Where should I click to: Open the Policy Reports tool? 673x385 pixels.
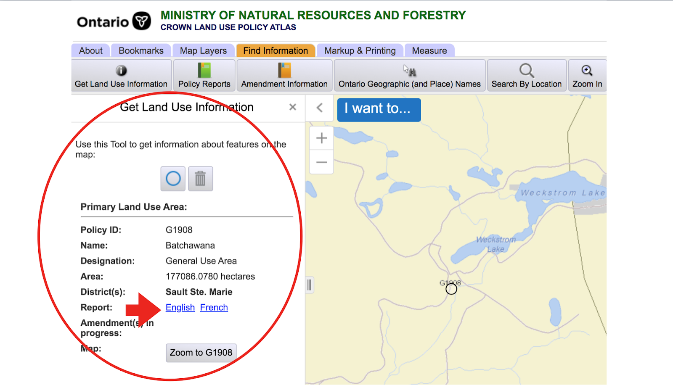point(204,75)
